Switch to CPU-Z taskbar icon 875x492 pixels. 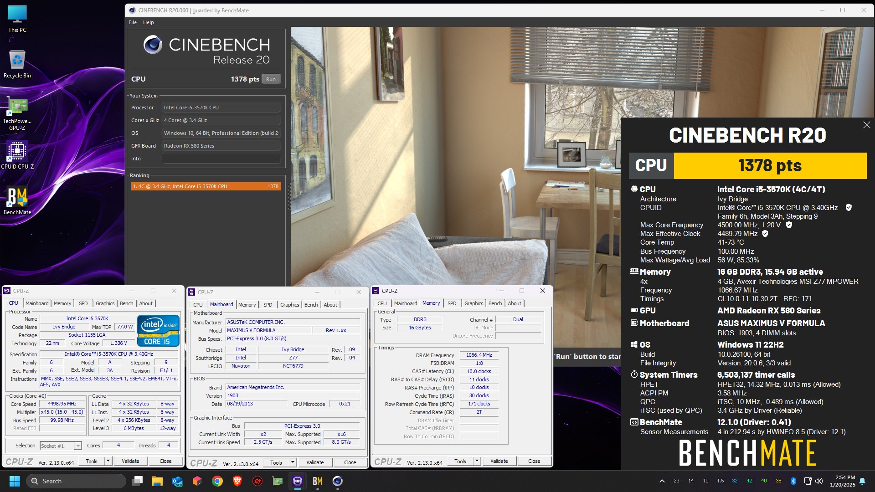(298, 481)
